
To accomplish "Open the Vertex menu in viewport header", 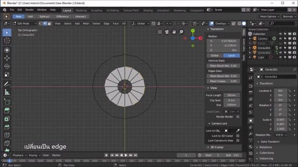I will [96, 24].
